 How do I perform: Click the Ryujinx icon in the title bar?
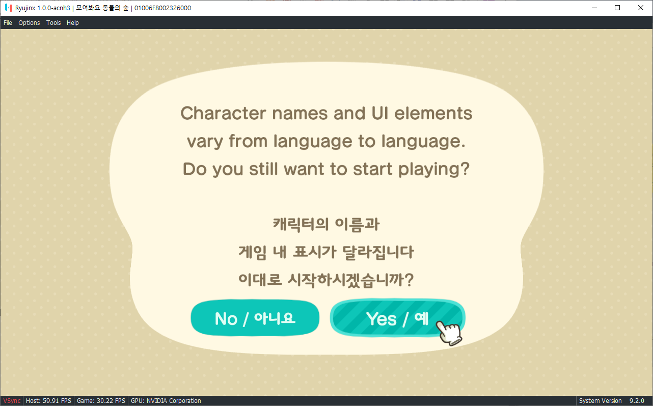click(x=8, y=8)
